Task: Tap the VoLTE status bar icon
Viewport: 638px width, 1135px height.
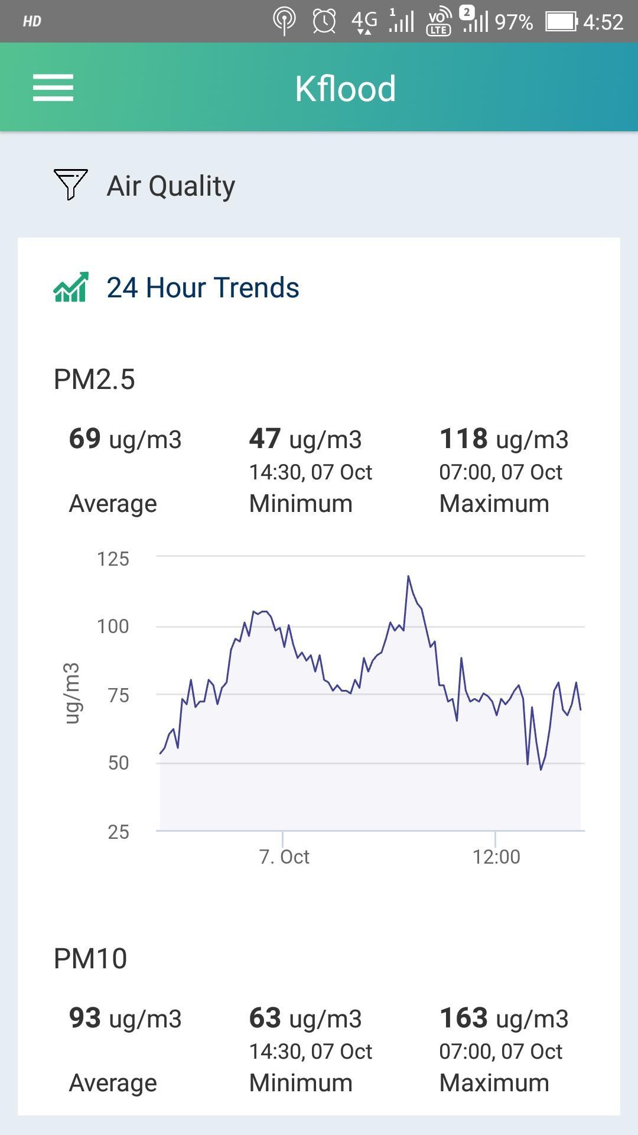Action: 438,22
